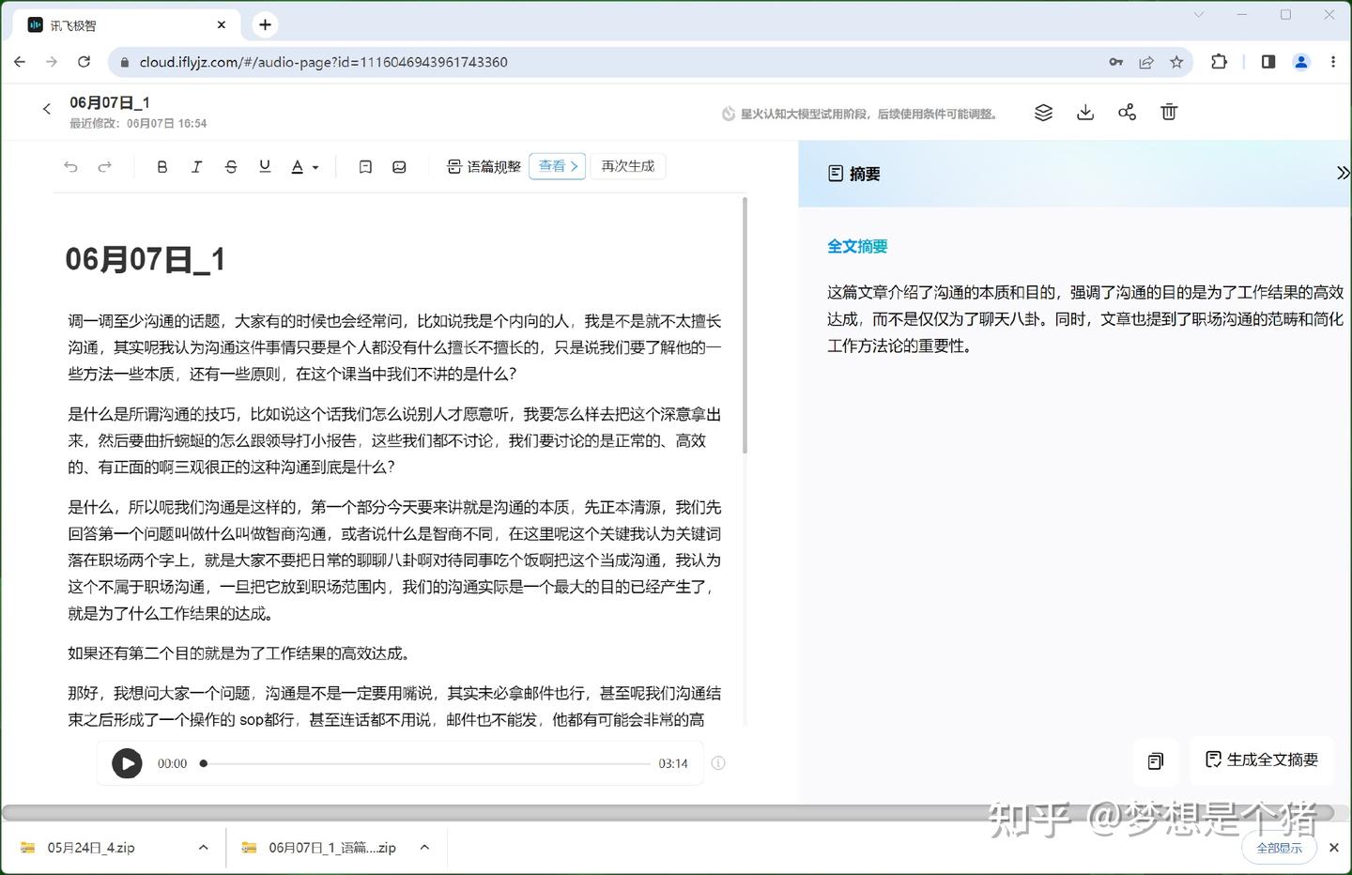
Task: Insert an emoji from the toolbar
Action: click(399, 166)
